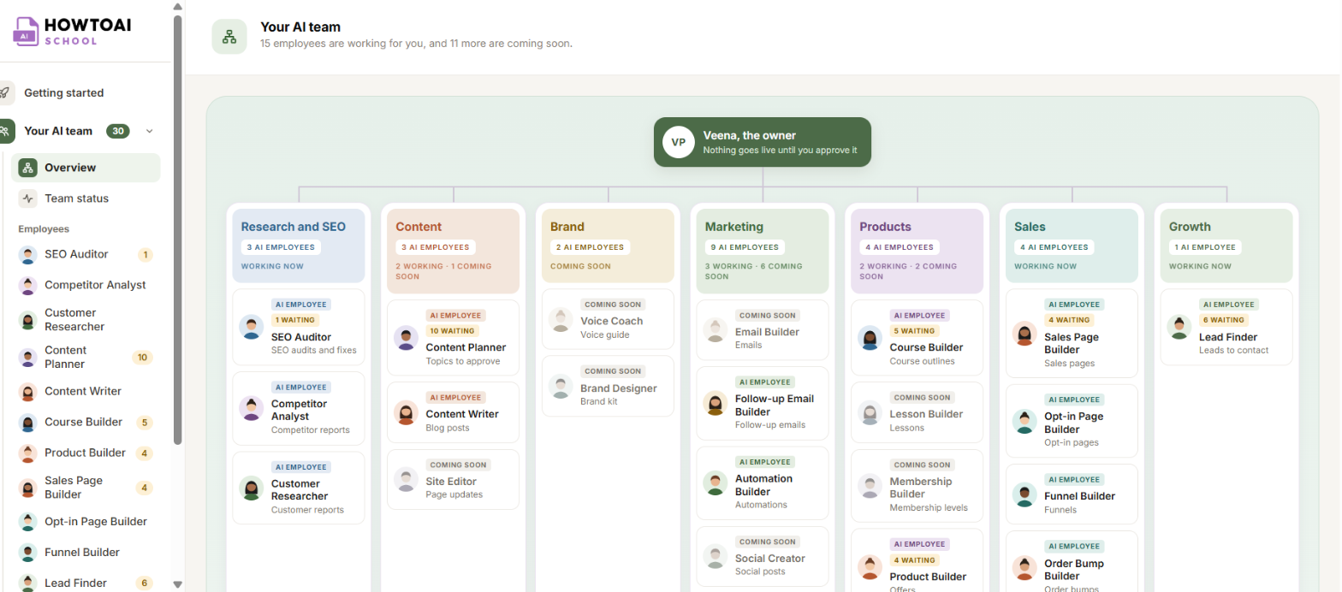Click the Lesson Builder coming soon card
The image size is (1342, 592).
coord(917,412)
